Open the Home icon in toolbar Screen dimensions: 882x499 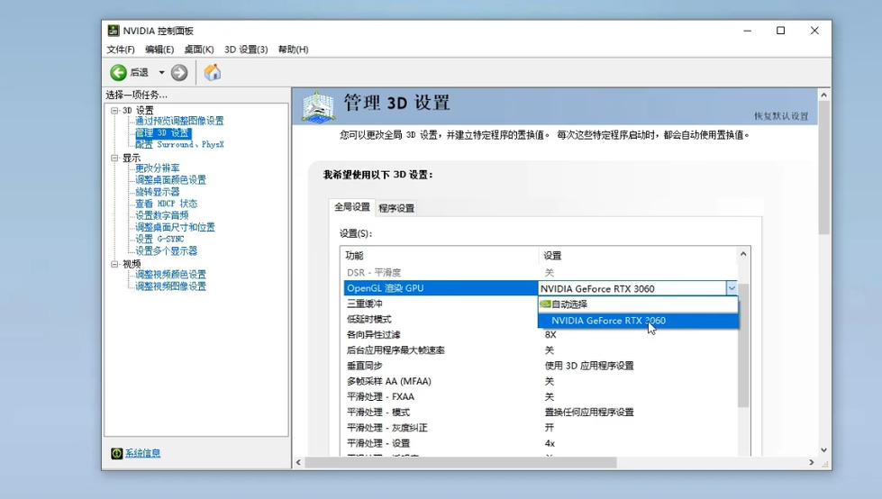point(212,73)
